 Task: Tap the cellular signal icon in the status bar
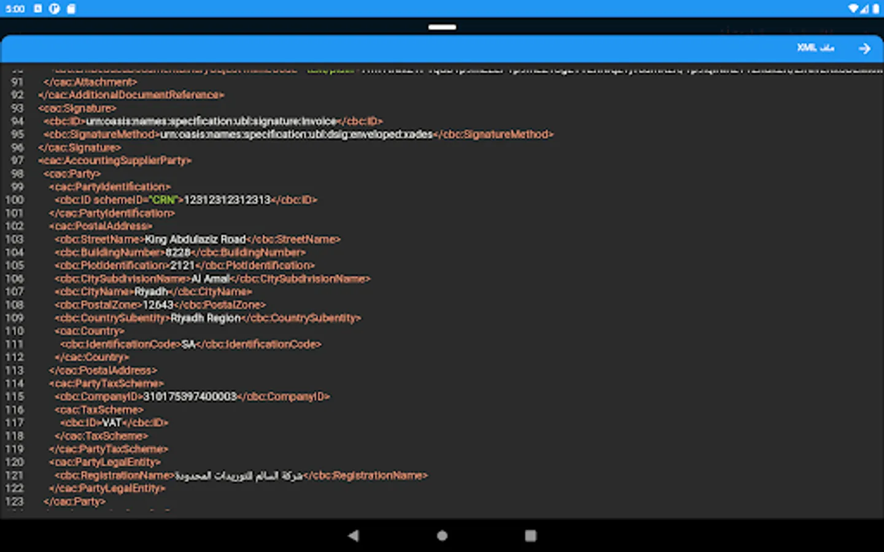pos(864,9)
